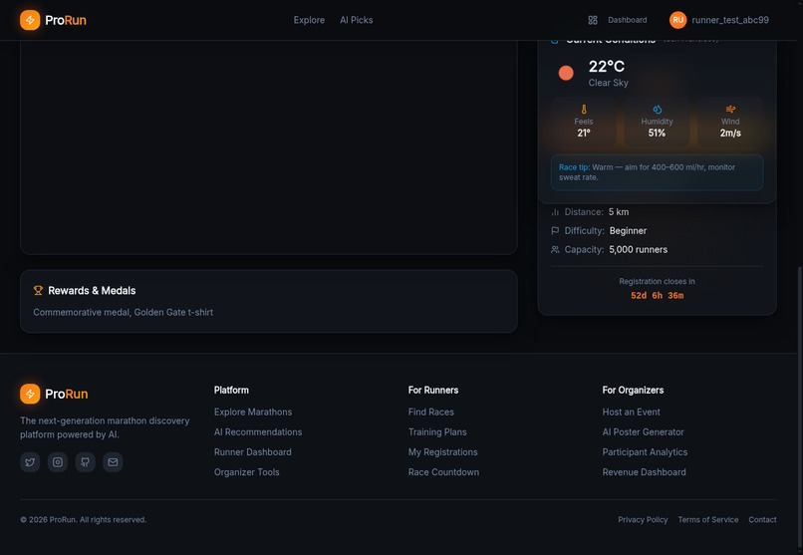Open Host an Event footer link
The height and width of the screenshot is (555, 803).
[x=631, y=413]
